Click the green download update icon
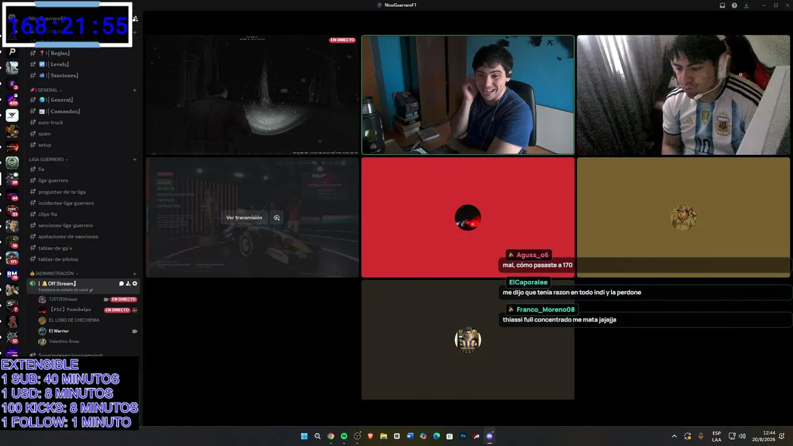The height and width of the screenshot is (446, 793). tap(746, 5)
